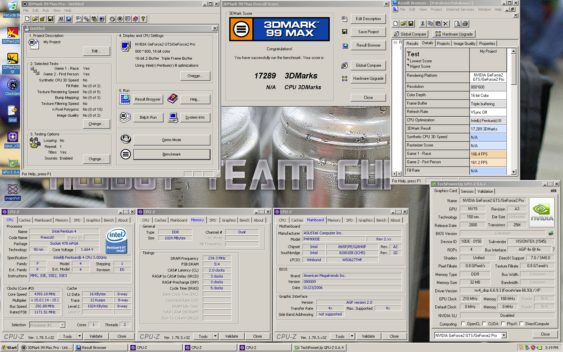Open snapshot desktop icon
The height and width of the screenshot is (352, 563).
click(x=12, y=192)
